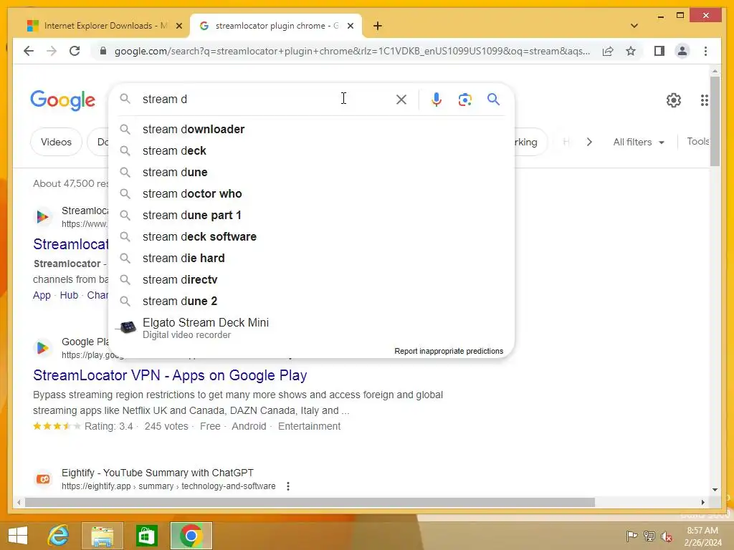The width and height of the screenshot is (734, 550).
Task: Open the App sitelink
Action: coord(42,295)
